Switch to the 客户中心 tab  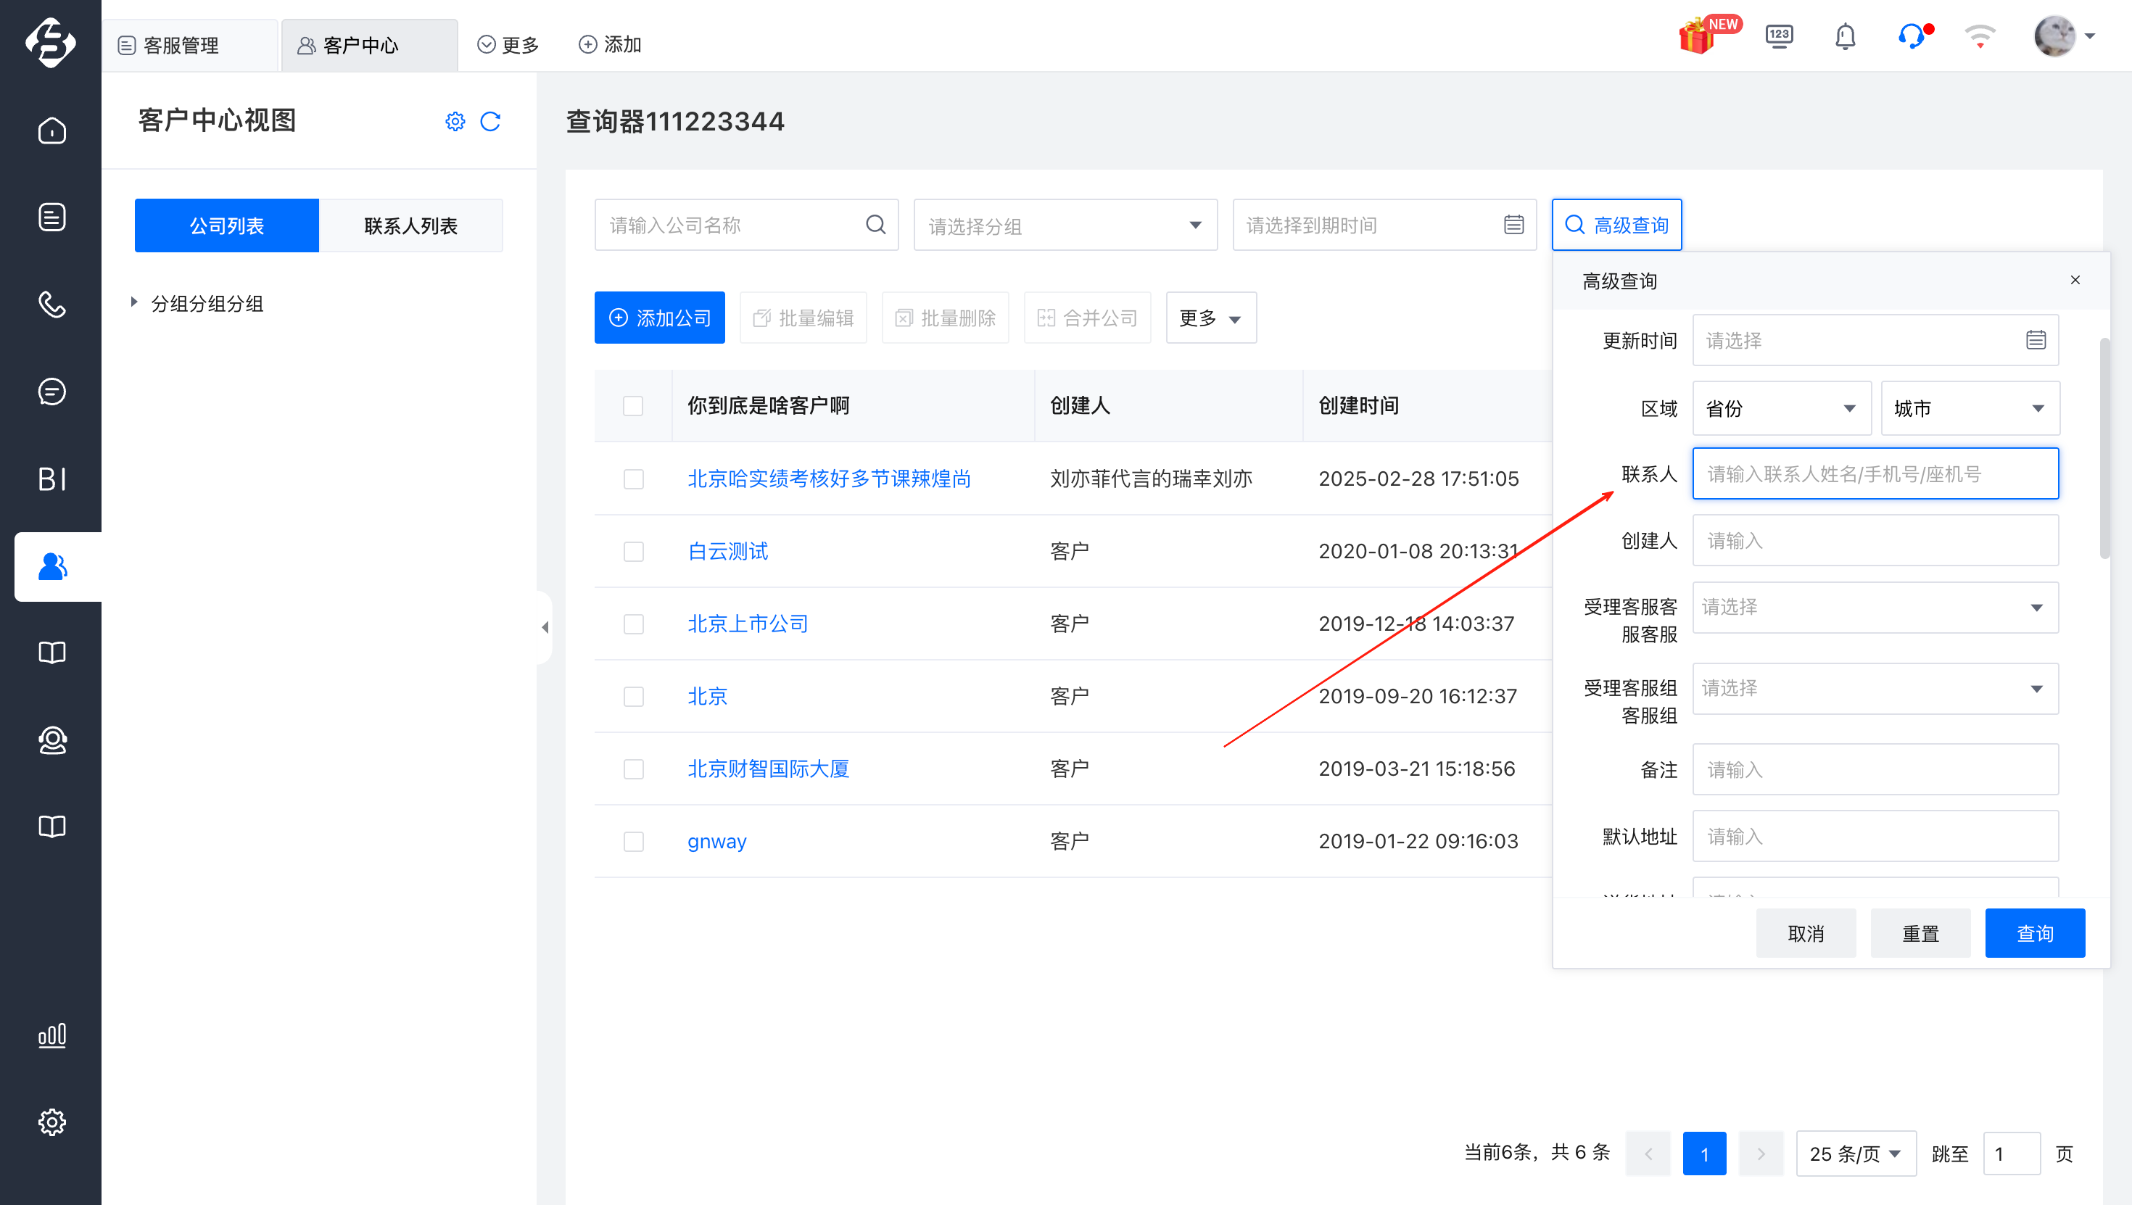tap(369, 45)
